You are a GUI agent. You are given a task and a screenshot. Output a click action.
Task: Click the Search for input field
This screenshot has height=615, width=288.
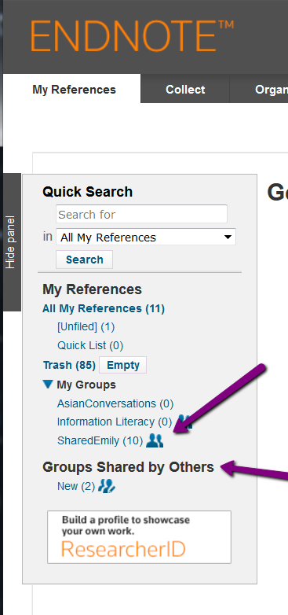tap(142, 214)
